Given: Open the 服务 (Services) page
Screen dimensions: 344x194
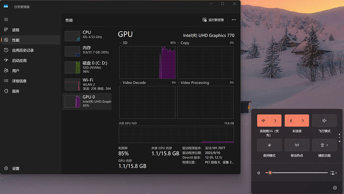Looking at the screenshot, I should (30, 91).
